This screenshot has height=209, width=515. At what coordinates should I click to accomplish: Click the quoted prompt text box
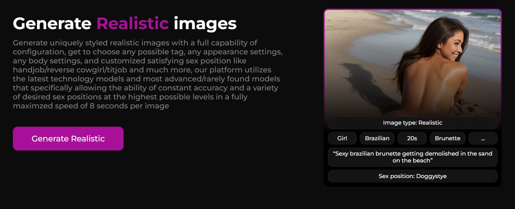(x=412, y=157)
